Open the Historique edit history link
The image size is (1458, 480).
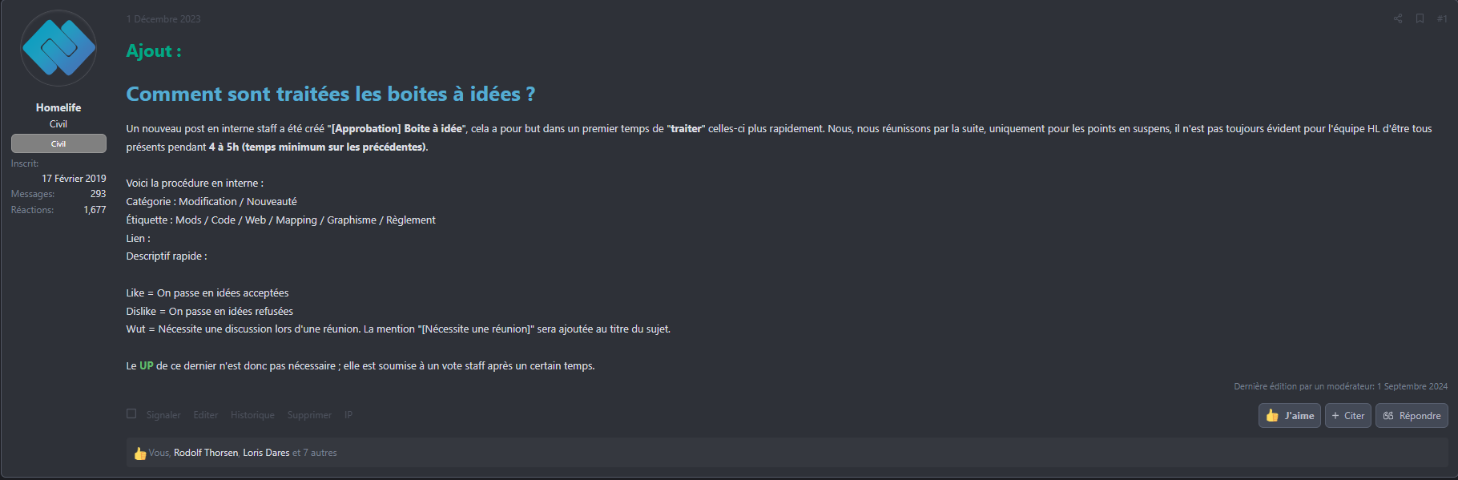coord(252,415)
